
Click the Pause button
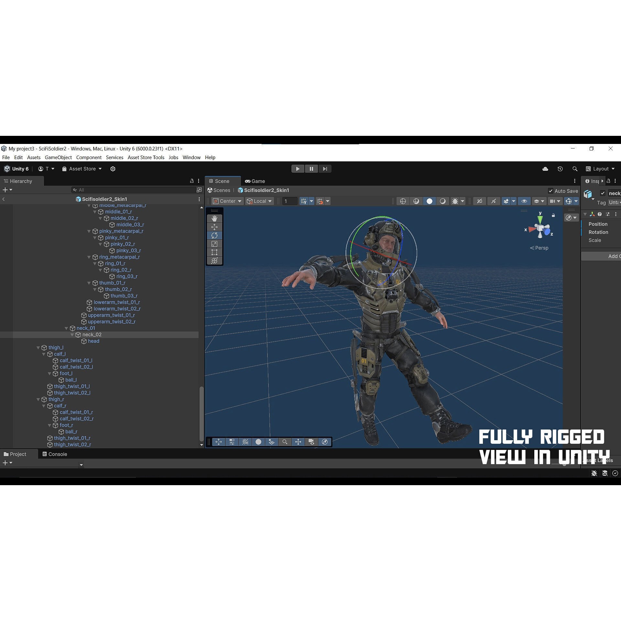pos(311,169)
